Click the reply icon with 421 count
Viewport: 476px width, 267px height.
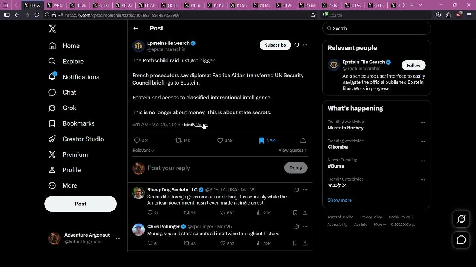pyautogui.click(x=141, y=141)
